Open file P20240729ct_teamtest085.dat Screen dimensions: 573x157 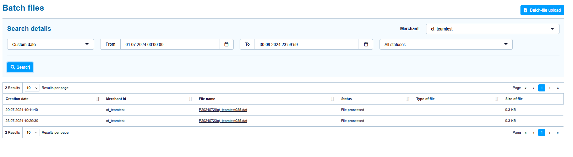pos(223,110)
